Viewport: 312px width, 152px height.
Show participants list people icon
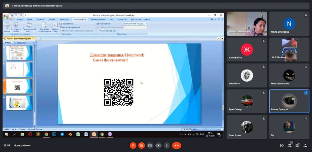point(290,145)
